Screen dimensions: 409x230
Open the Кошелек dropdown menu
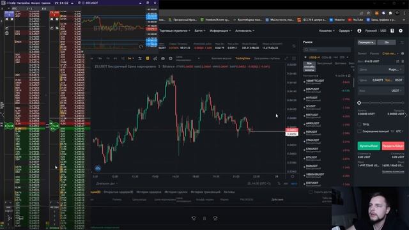[327, 31]
